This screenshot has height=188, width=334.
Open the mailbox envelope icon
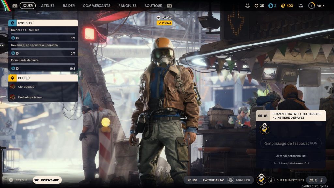pos(301,6)
